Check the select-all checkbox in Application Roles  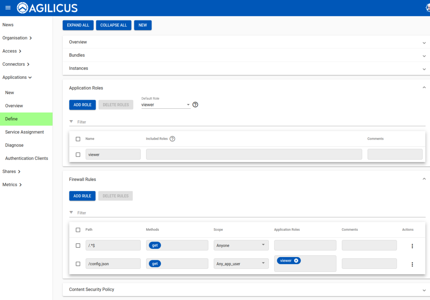click(78, 139)
